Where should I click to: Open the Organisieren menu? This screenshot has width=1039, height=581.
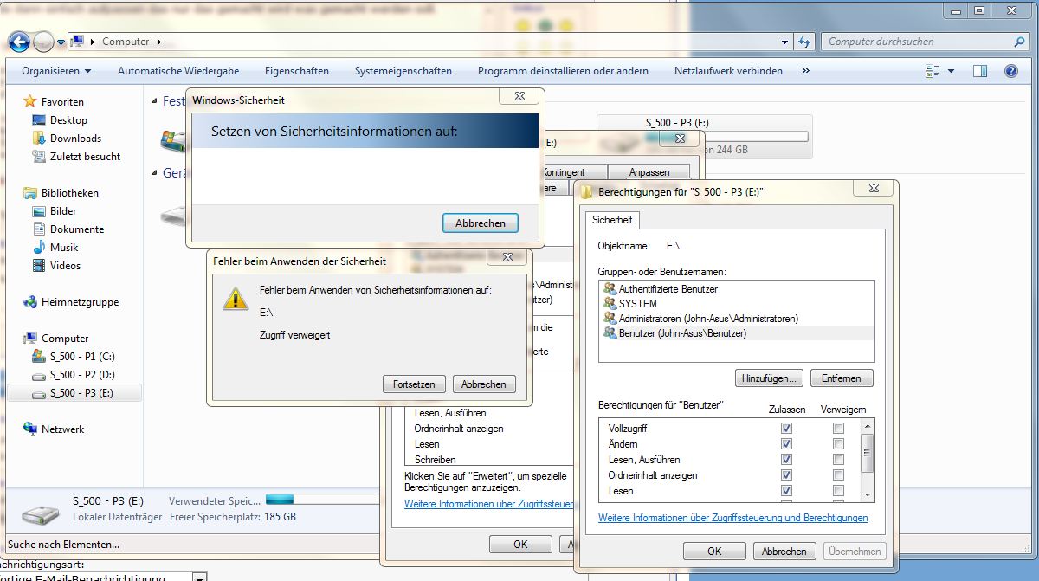point(56,71)
